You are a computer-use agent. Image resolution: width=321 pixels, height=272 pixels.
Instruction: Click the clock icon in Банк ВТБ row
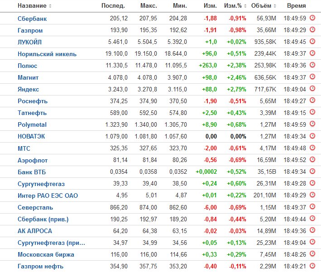(312, 171)
